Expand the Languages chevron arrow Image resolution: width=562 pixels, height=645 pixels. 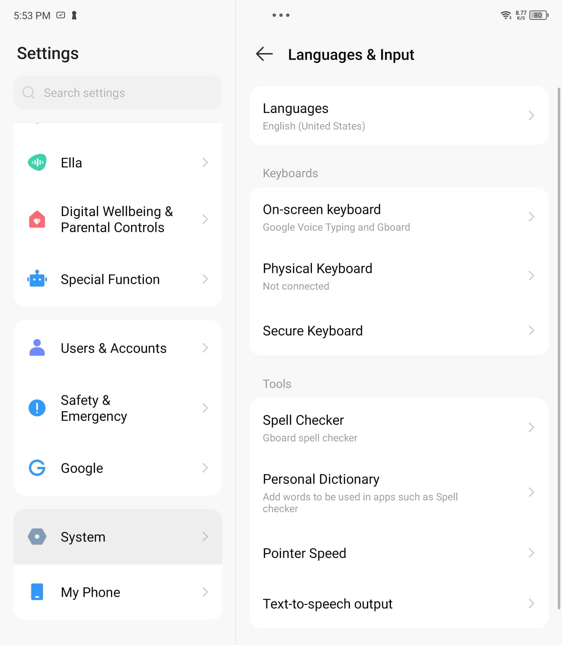click(x=531, y=115)
